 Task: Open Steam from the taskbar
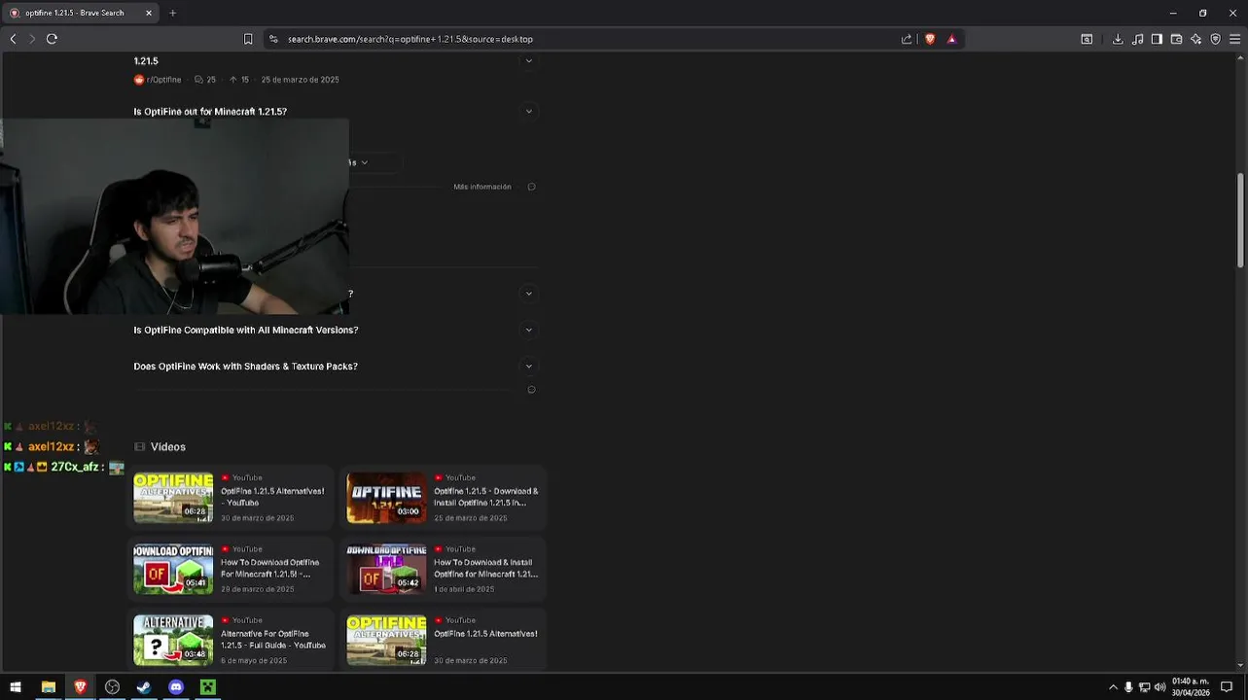(144, 687)
